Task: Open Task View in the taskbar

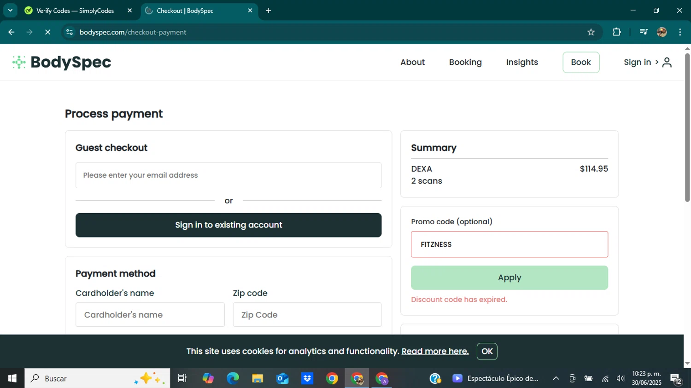Action: [182, 378]
